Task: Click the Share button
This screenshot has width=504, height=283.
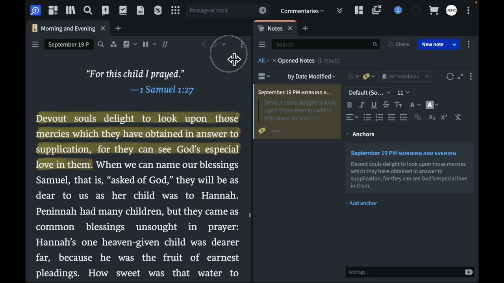Action: coord(398,44)
